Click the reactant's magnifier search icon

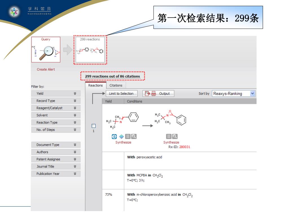(134, 136)
